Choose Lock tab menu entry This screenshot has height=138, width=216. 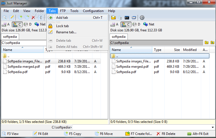[77, 26]
